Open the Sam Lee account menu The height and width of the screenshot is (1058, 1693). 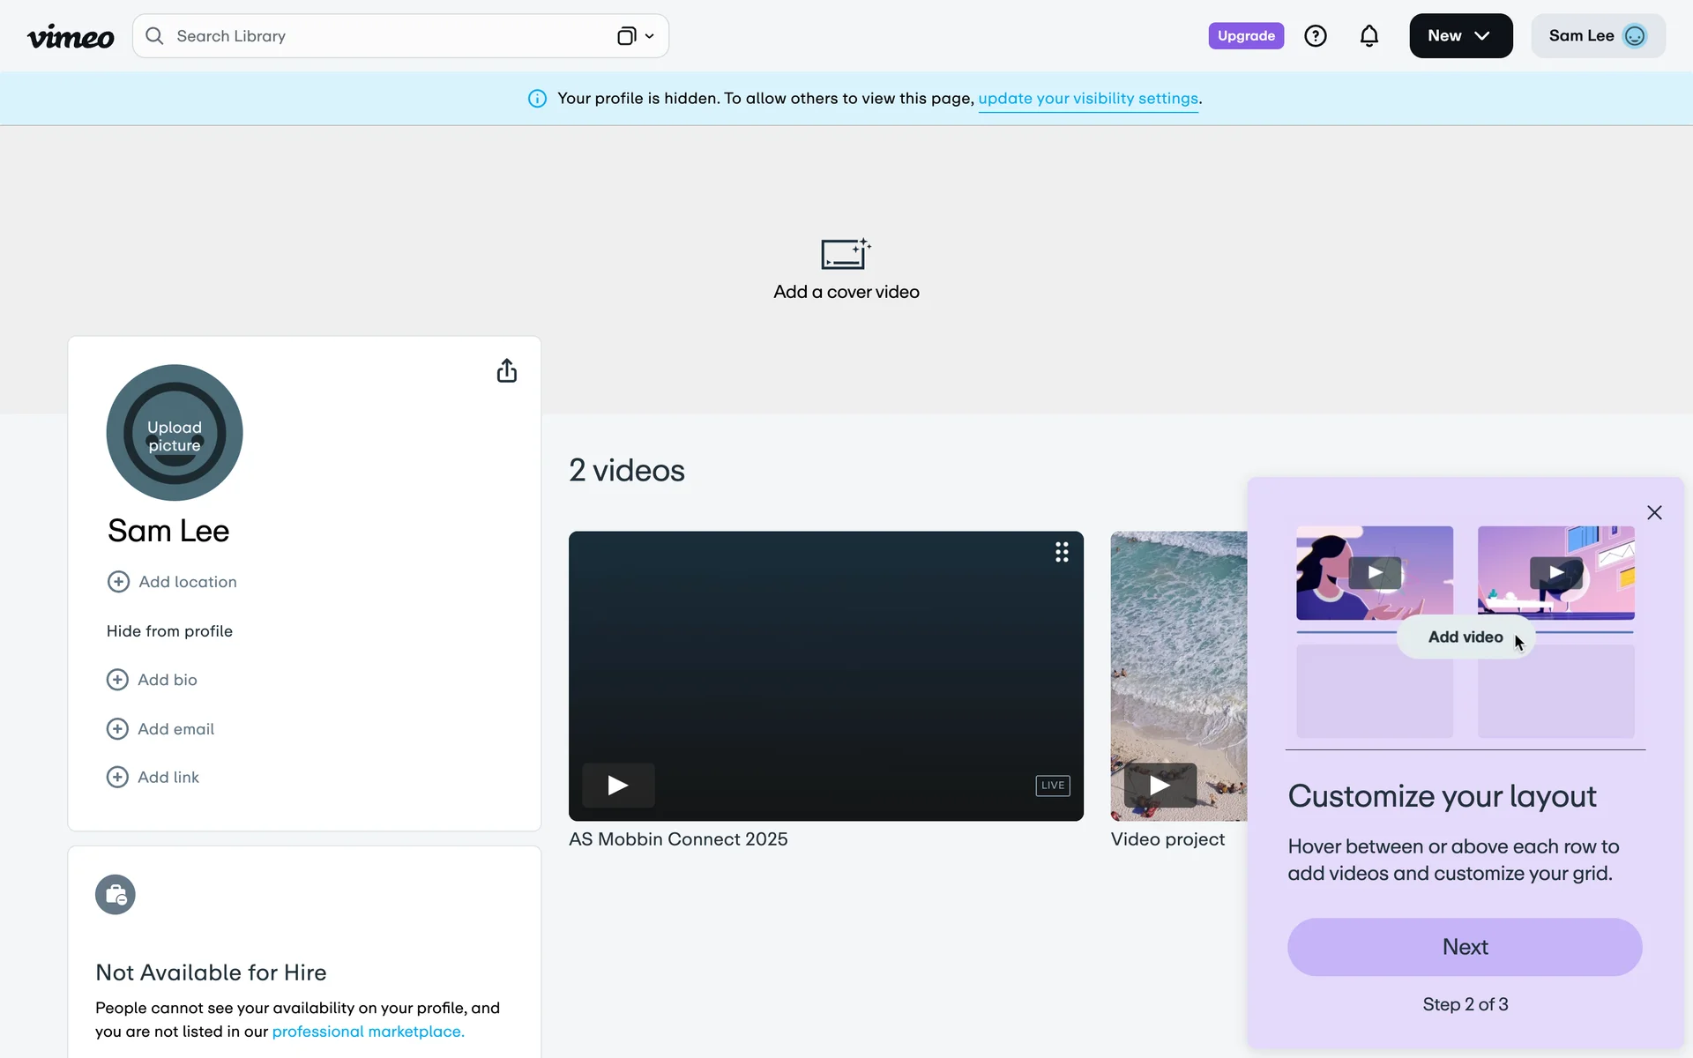(1597, 36)
